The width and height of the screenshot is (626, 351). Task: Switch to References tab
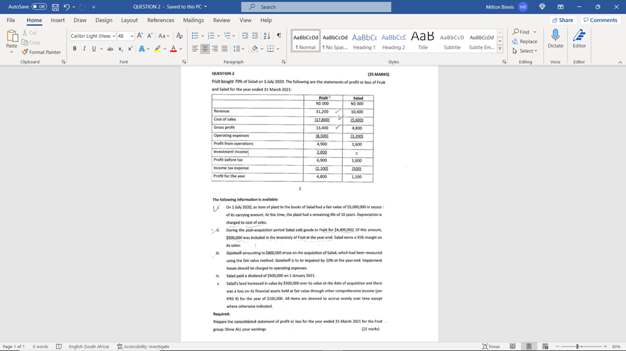(161, 20)
